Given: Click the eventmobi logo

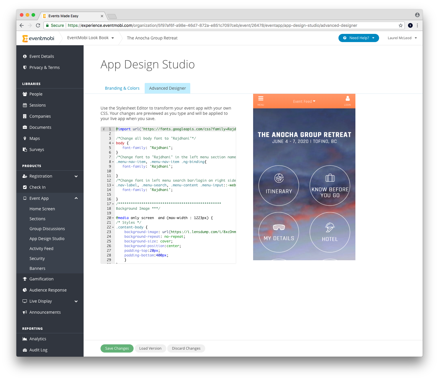Looking at the screenshot, I should pos(38,38).
